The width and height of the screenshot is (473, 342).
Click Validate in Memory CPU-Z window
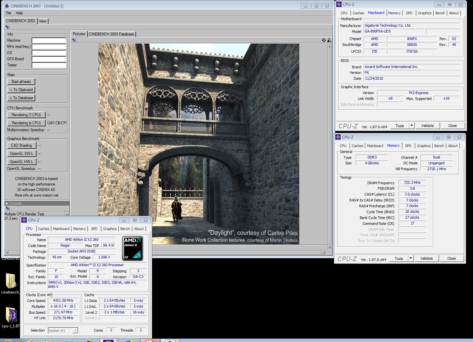pyautogui.click(x=426, y=258)
